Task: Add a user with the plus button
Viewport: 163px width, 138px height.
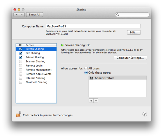Action: pos(91,101)
